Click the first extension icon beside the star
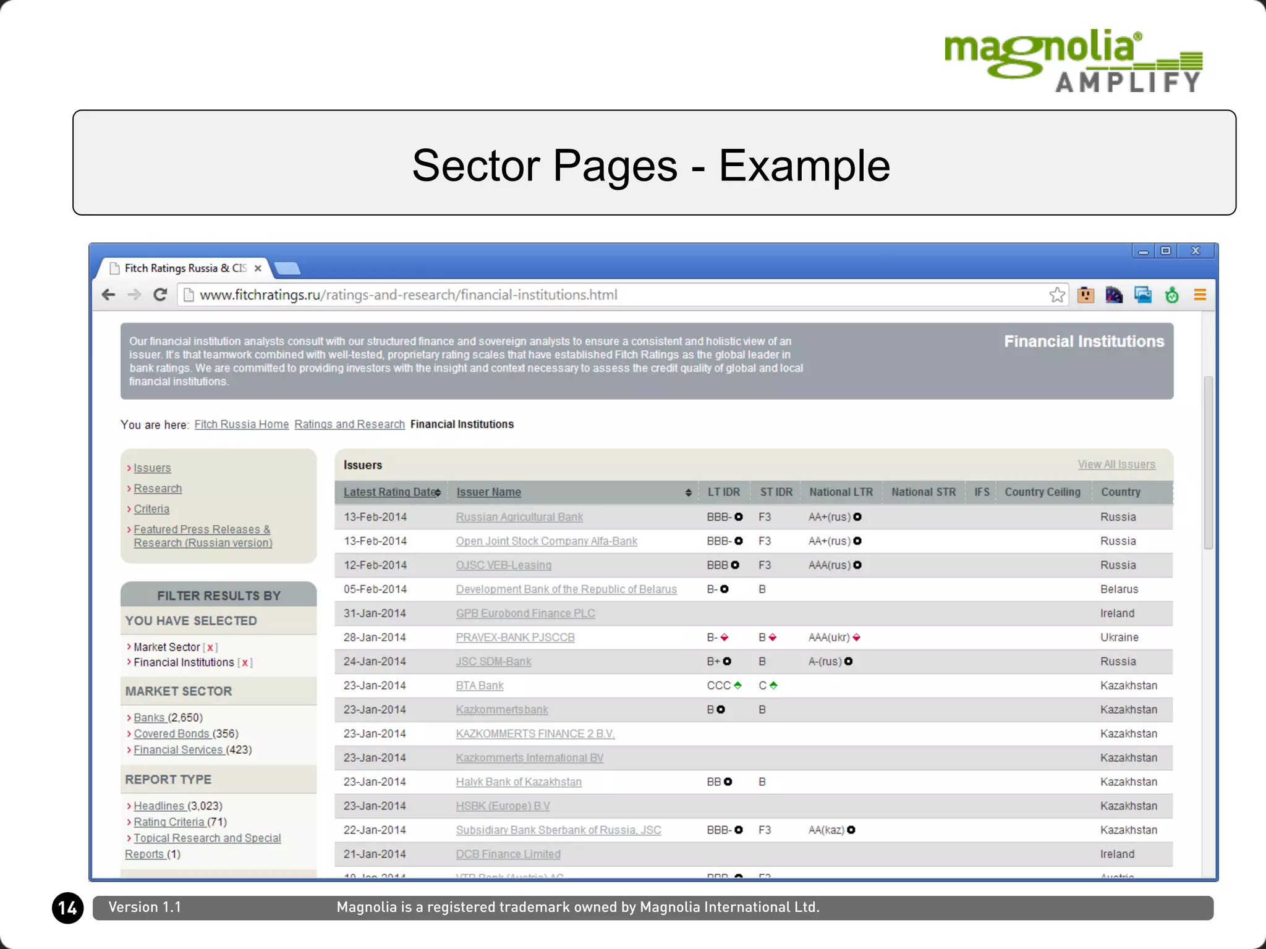 pos(1085,295)
